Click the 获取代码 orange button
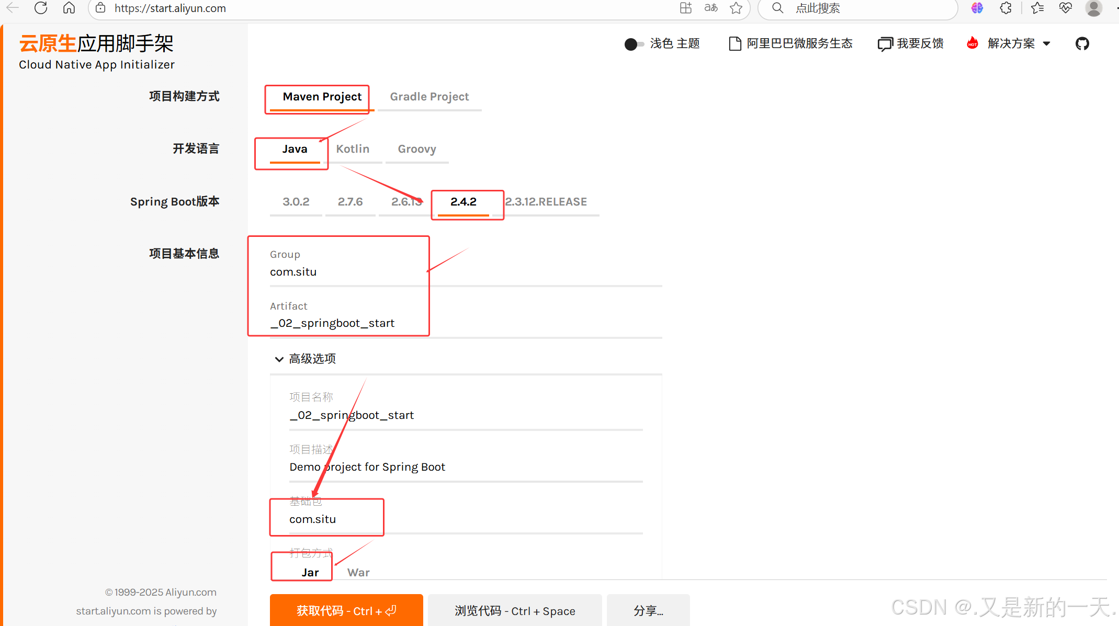 point(346,610)
